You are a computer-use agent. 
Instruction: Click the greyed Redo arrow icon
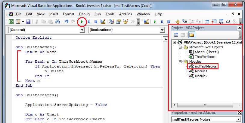tap(73, 22)
